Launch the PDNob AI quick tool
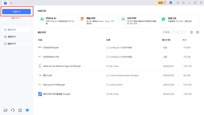Viewport: 204px width, 115px height. 58,21
